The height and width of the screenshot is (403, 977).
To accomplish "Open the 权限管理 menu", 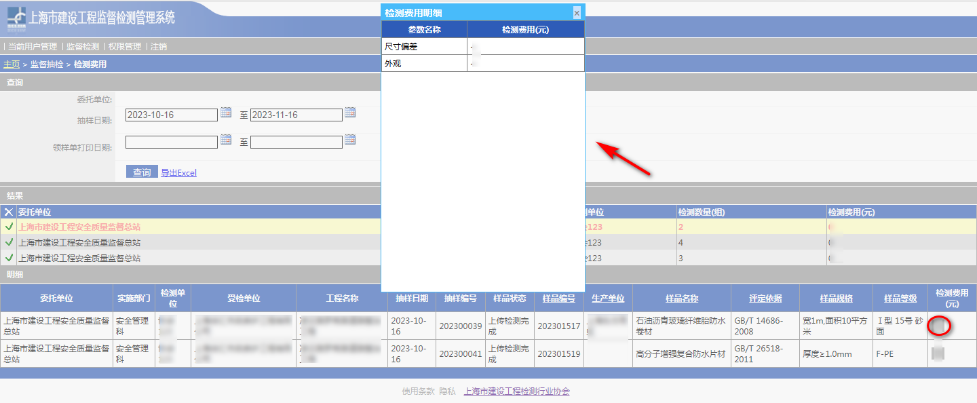I will (125, 47).
